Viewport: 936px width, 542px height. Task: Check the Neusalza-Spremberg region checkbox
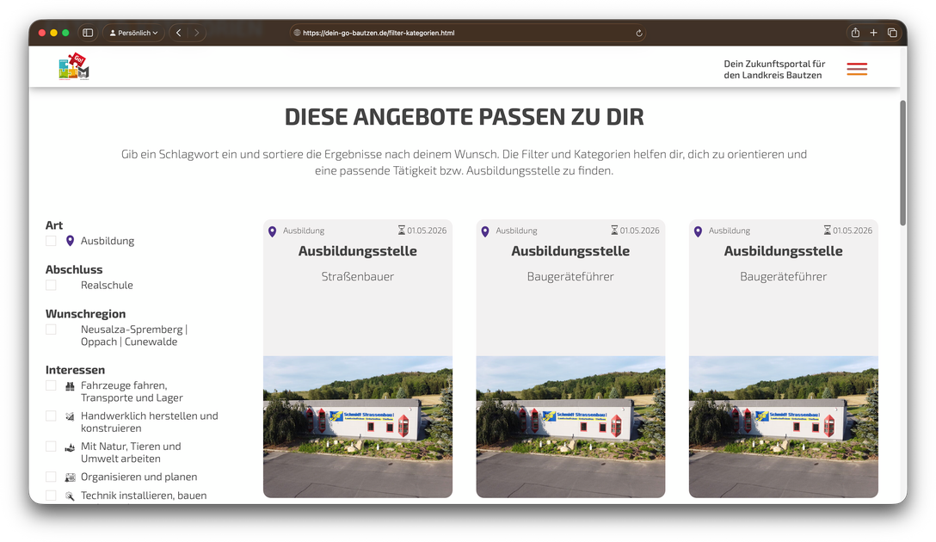coord(51,330)
